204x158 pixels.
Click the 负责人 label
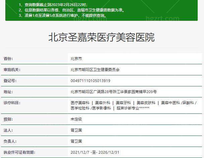tap(10, 141)
